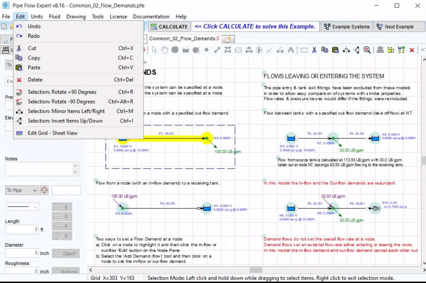
Task: Select Rotate +90 Degrees menu entry
Action: click(x=78, y=92)
